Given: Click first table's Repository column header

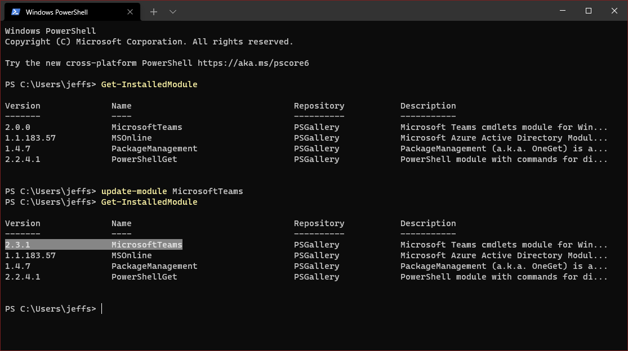Looking at the screenshot, I should (x=319, y=106).
